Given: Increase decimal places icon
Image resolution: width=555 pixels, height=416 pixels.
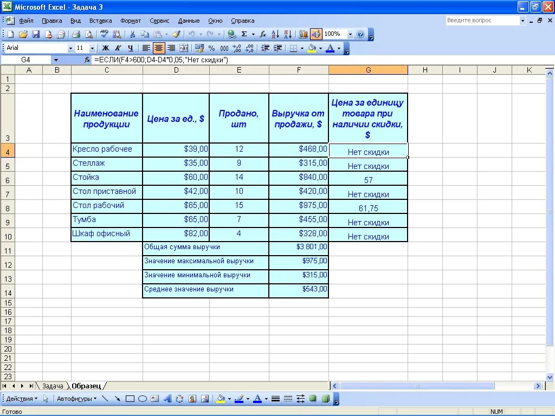Looking at the screenshot, I should click(237, 48).
